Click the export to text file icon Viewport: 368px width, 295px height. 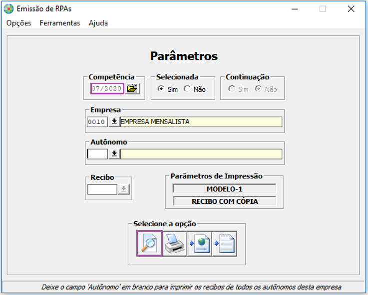coord(224,244)
